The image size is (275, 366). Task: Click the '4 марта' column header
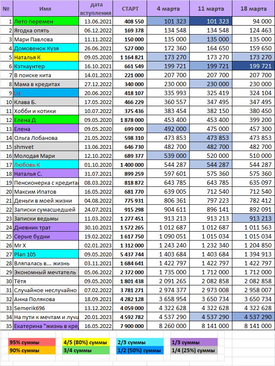[168, 9]
